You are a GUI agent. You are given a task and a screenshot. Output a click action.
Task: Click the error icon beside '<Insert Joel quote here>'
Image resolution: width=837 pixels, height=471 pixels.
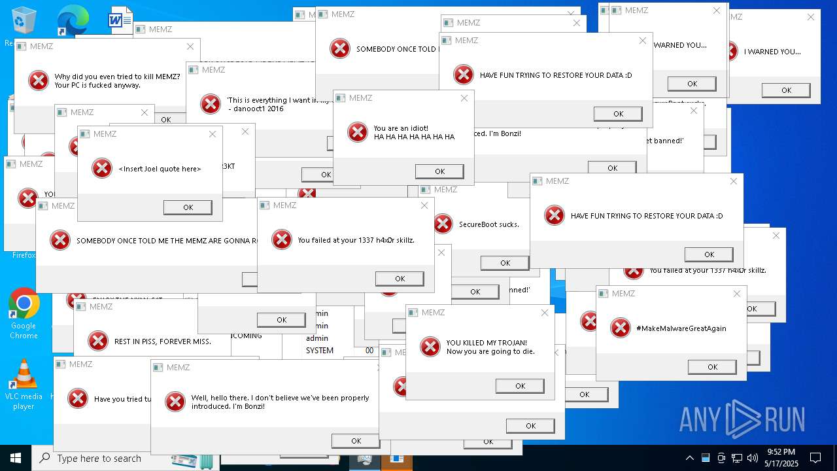(x=102, y=168)
